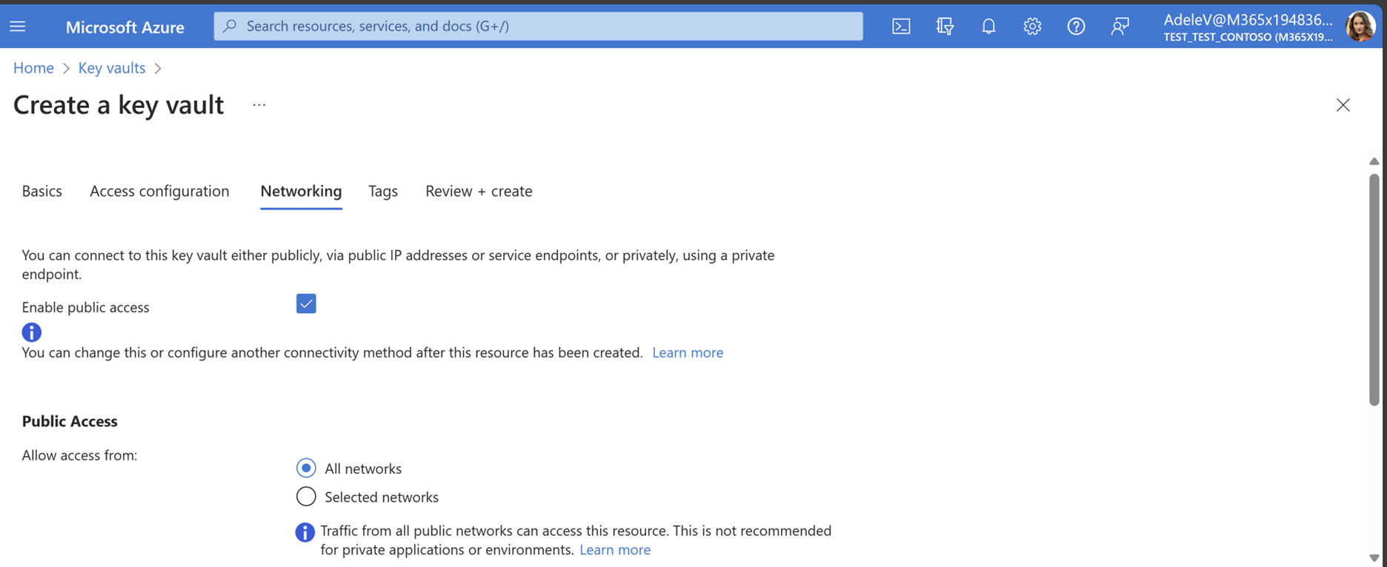The image size is (1387, 567).
Task: Click the scrollbar down arrow
Action: pos(1374,558)
